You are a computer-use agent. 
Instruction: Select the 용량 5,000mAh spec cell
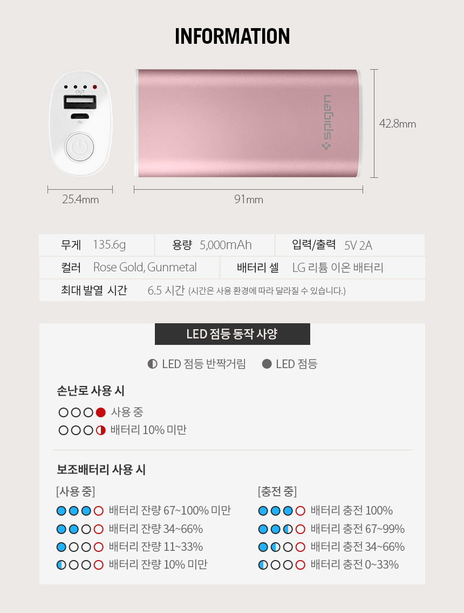pyautogui.click(x=215, y=245)
